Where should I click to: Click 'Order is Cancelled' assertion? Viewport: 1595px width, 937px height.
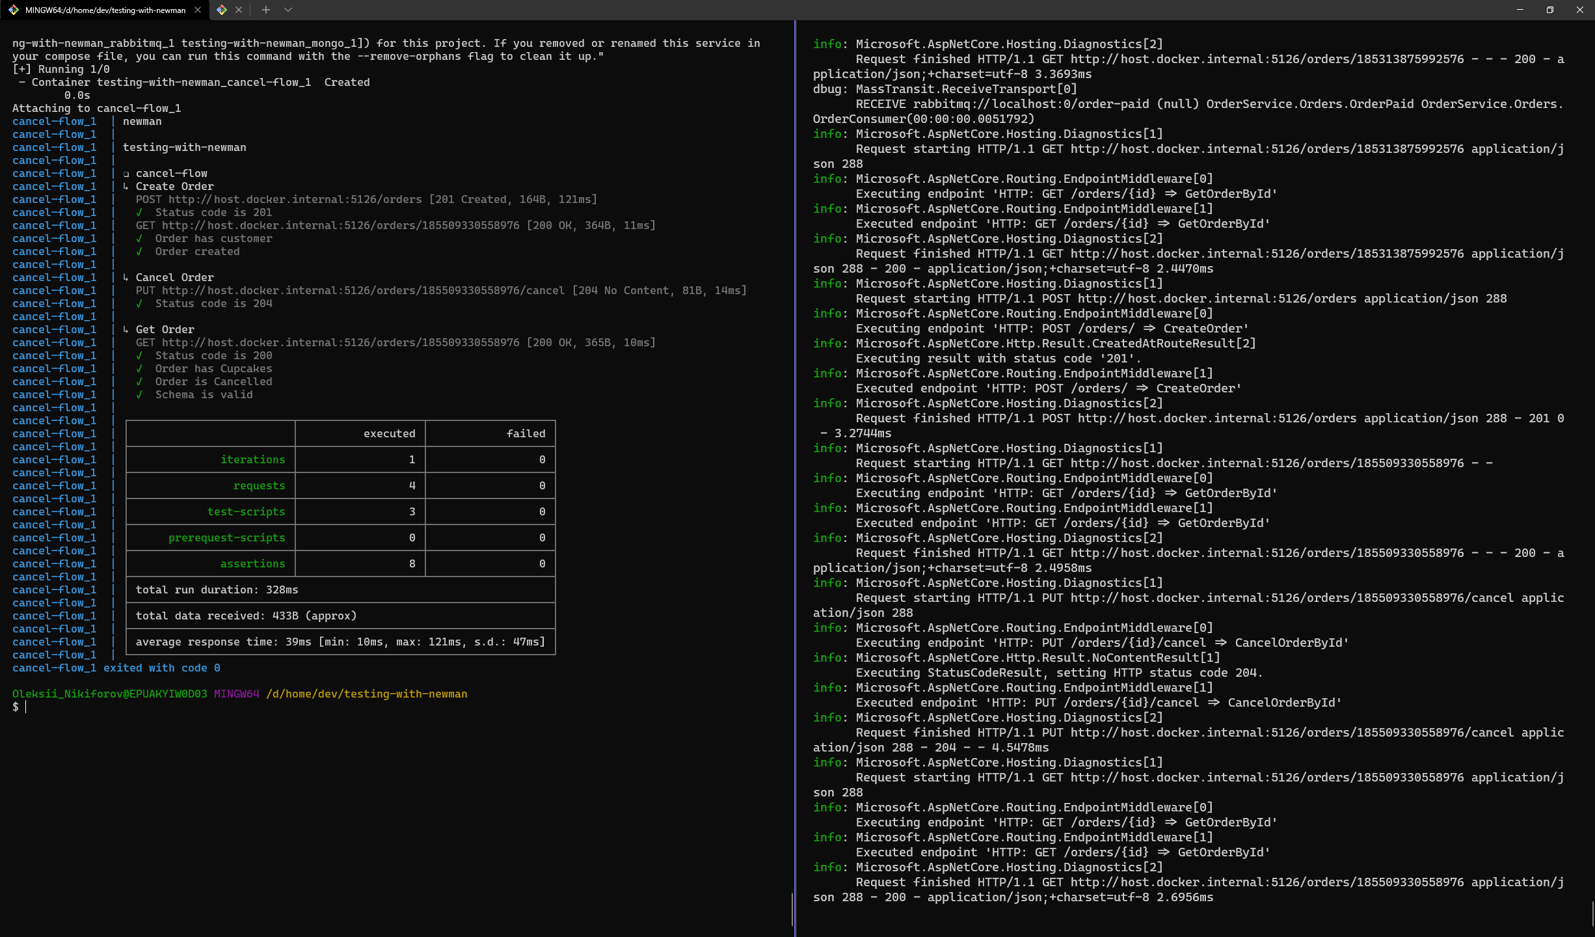(213, 381)
